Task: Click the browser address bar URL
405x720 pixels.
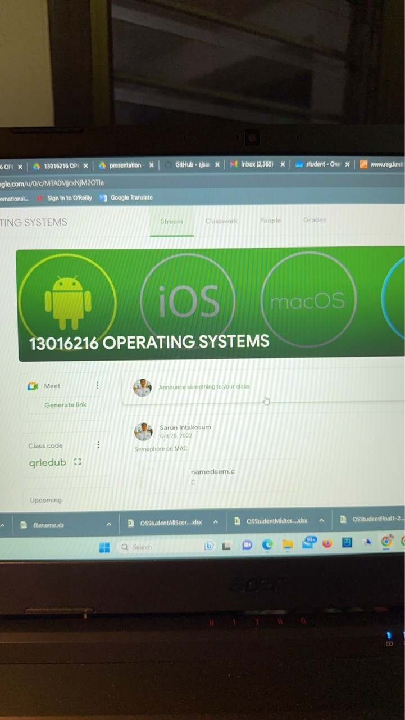Action: pyautogui.click(x=52, y=183)
